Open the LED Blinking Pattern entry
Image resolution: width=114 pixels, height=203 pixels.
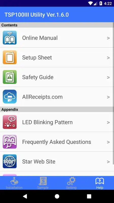[x=47, y=122]
